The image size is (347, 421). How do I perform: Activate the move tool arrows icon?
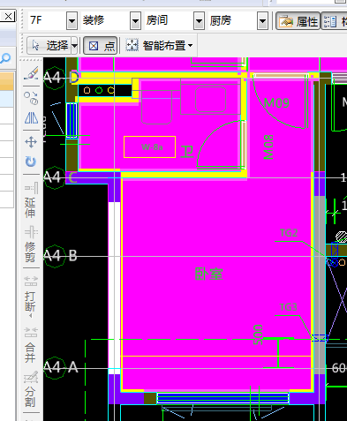pos(31,142)
